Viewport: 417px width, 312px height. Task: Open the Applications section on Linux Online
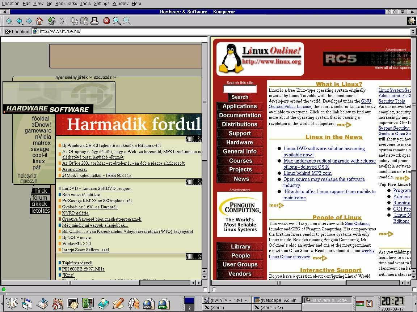click(240, 107)
